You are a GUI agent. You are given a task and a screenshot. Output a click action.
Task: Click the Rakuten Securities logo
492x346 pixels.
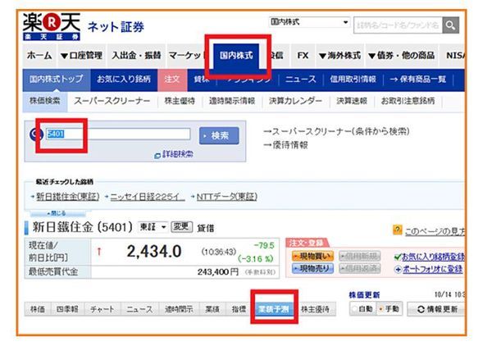[x=52, y=27]
